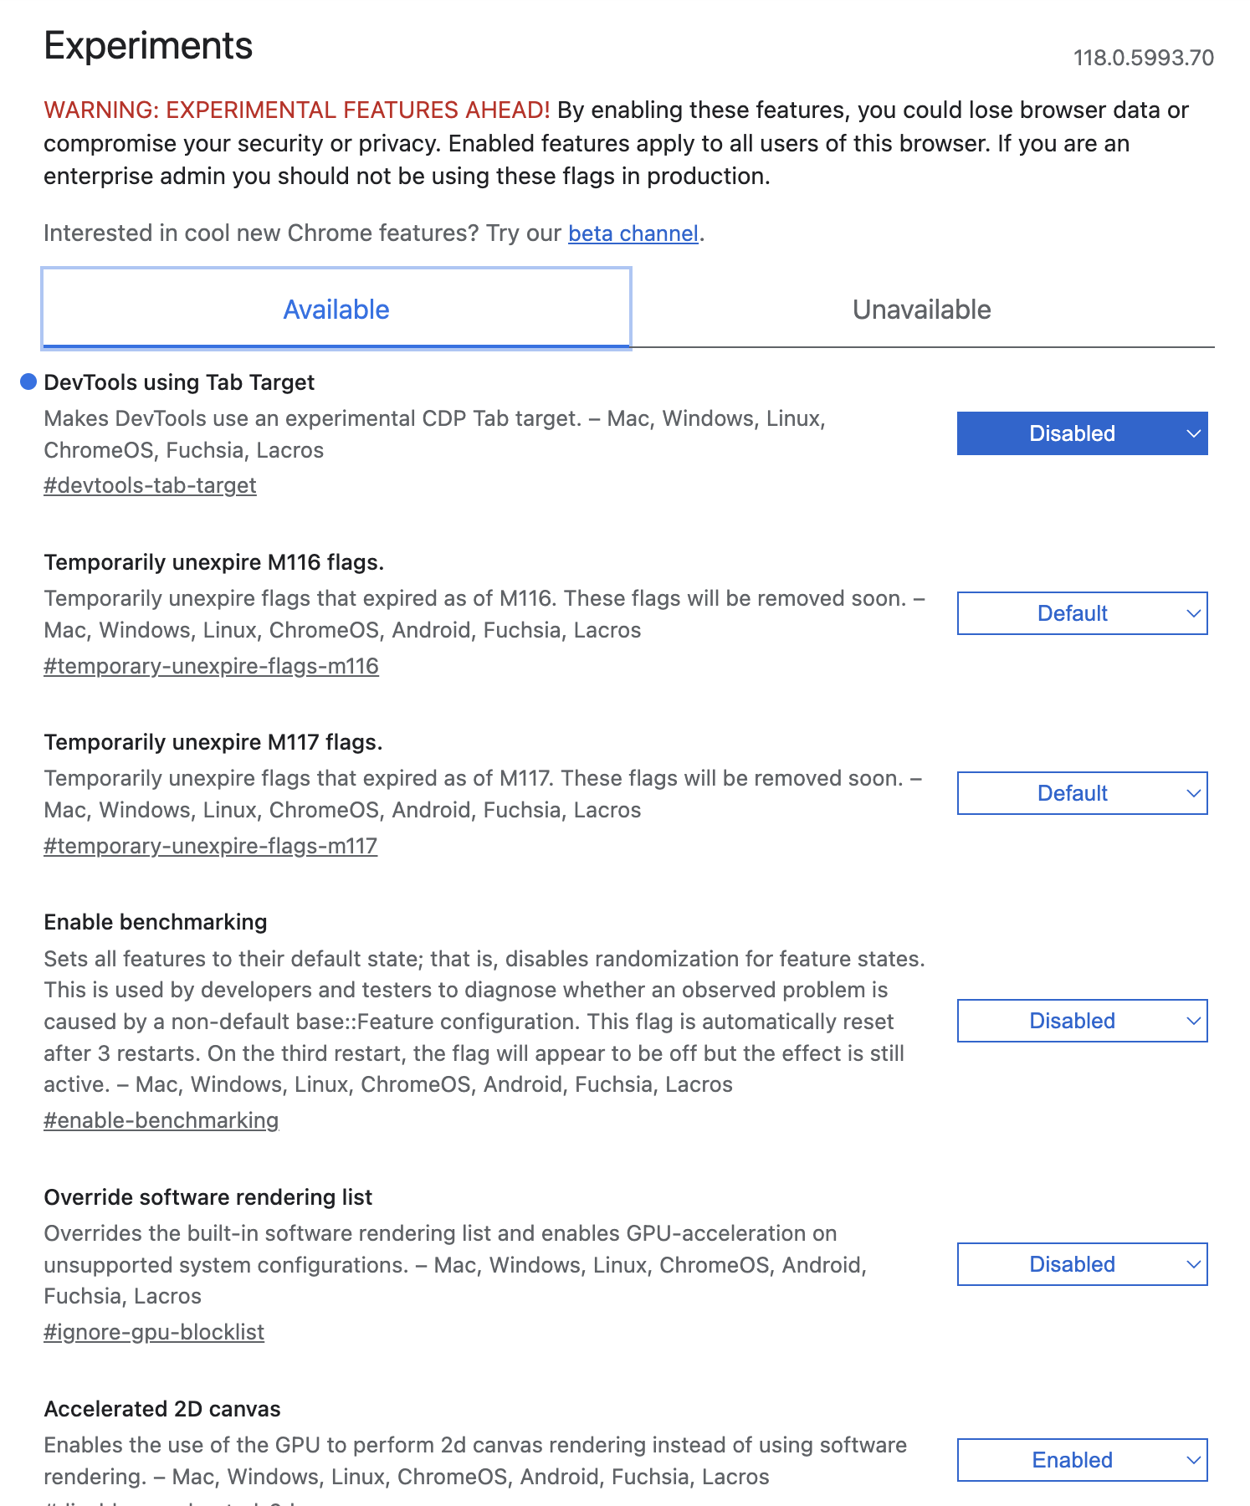Viewport: 1250px width, 1506px height.
Task: Click the #ignore-gpu-blocklist link
Action: point(155,1331)
